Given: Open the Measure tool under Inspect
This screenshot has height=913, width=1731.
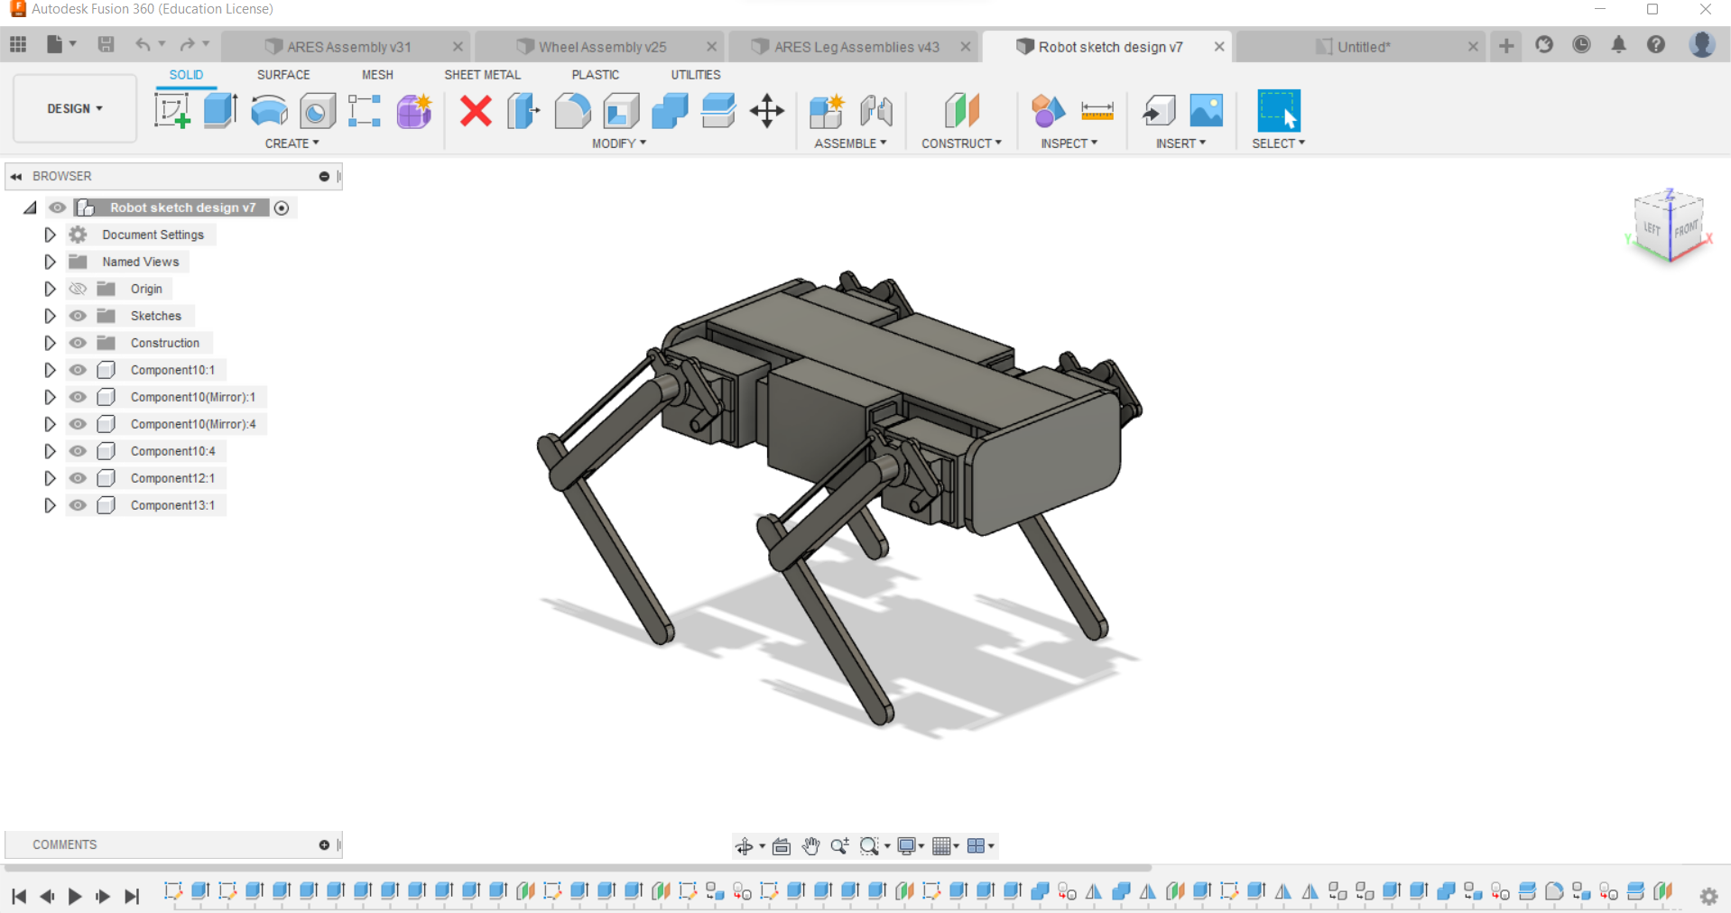Looking at the screenshot, I should (1097, 111).
